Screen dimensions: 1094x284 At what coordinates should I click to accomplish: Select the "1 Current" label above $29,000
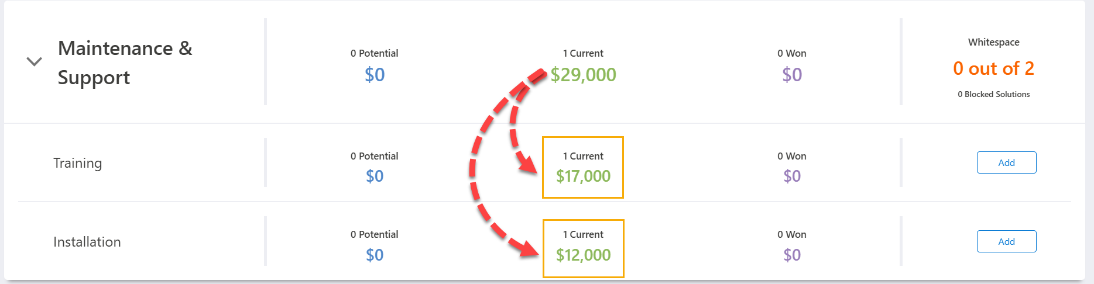[583, 53]
